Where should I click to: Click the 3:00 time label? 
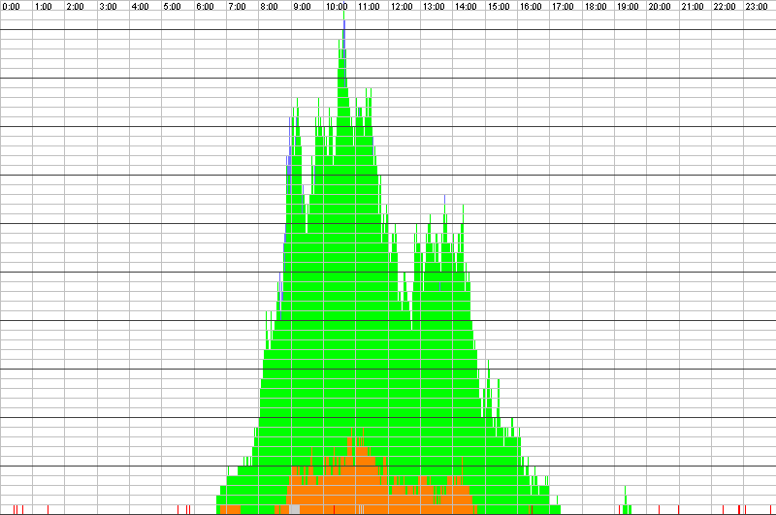[109, 7]
